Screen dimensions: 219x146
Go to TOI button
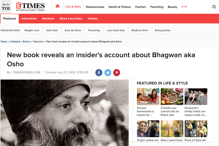tap(6, 7)
